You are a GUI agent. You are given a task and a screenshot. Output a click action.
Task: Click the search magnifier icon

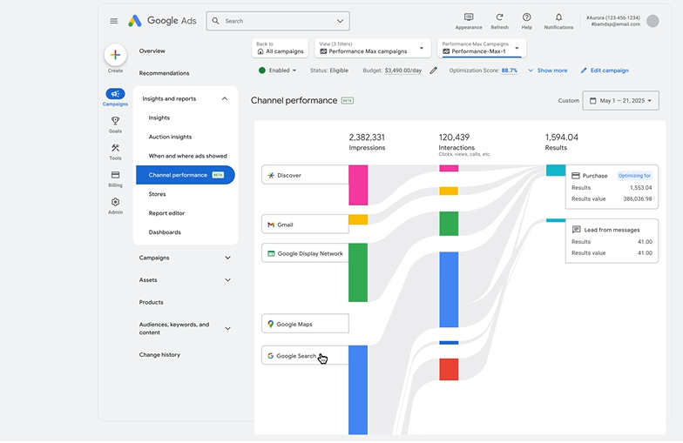216,21
